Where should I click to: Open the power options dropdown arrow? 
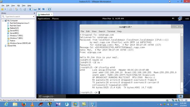coord(5,9)
